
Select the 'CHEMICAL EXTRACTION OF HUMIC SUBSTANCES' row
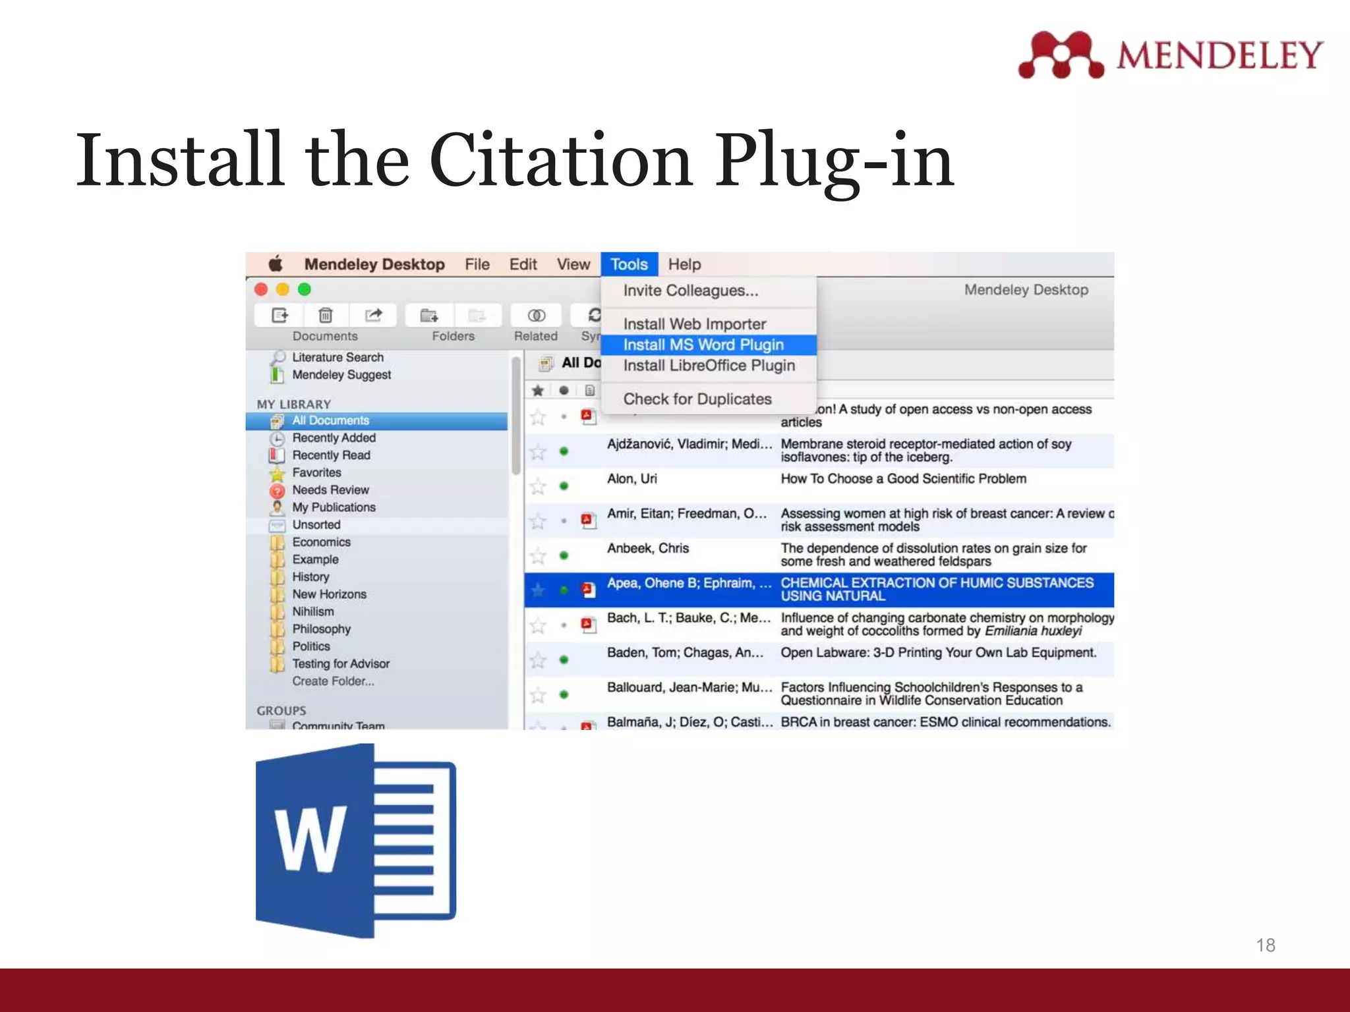click(x=819, y=590)
